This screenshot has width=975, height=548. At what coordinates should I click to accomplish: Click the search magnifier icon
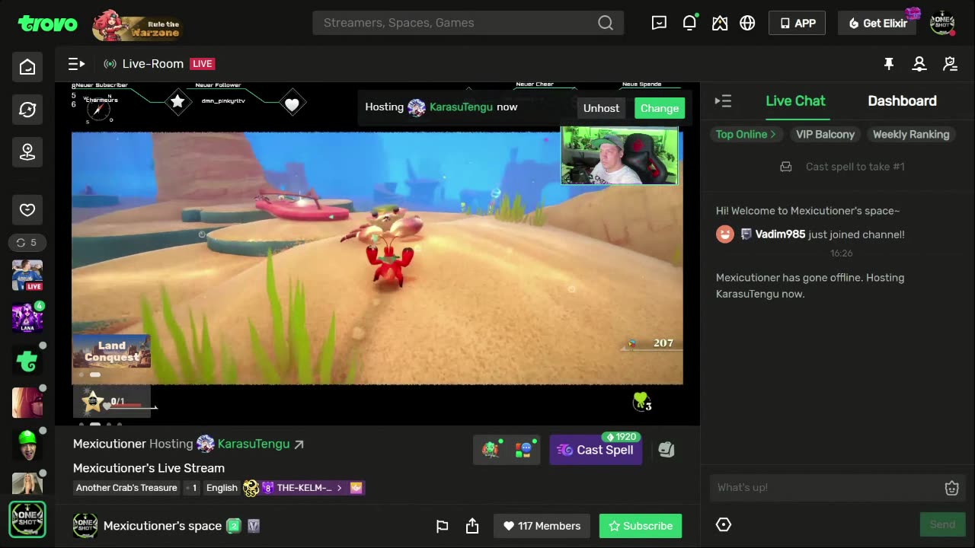pos(606,23)
